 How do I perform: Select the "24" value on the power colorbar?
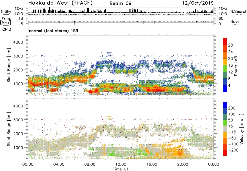[230, 52]
